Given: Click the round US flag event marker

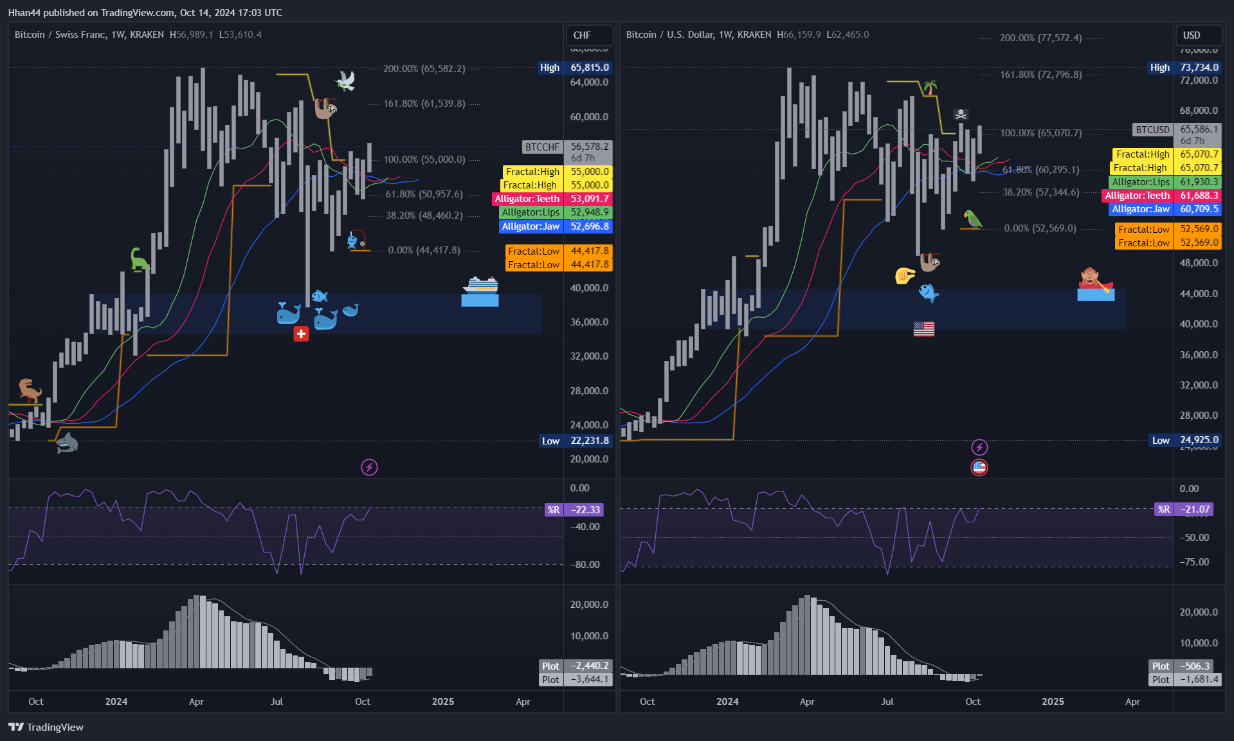Looking at the screenshot, I should pos(979,468).
